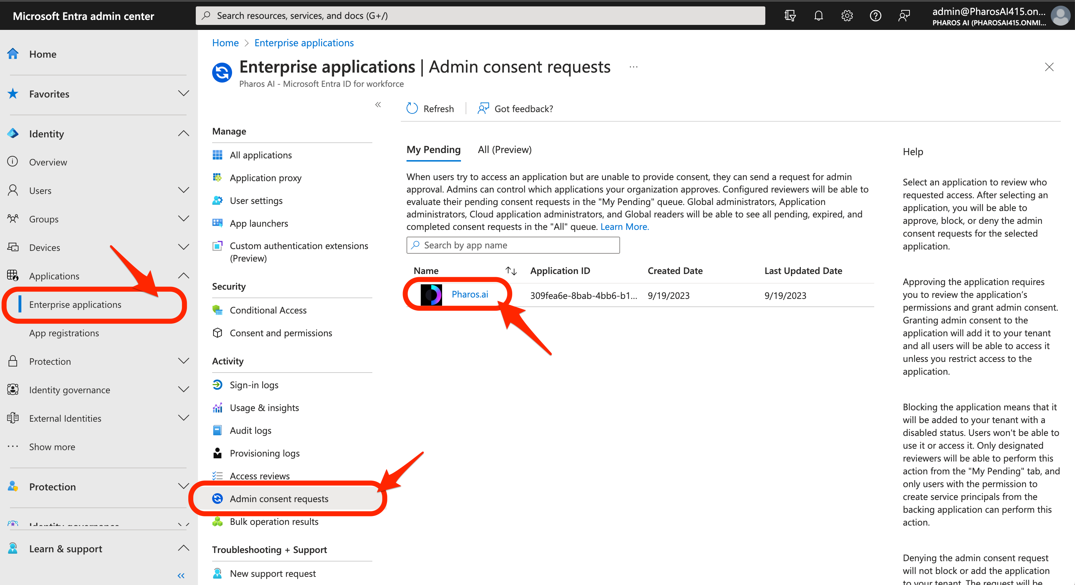Click the Groups people icon
1075x585 pixels.
point(13,218)
